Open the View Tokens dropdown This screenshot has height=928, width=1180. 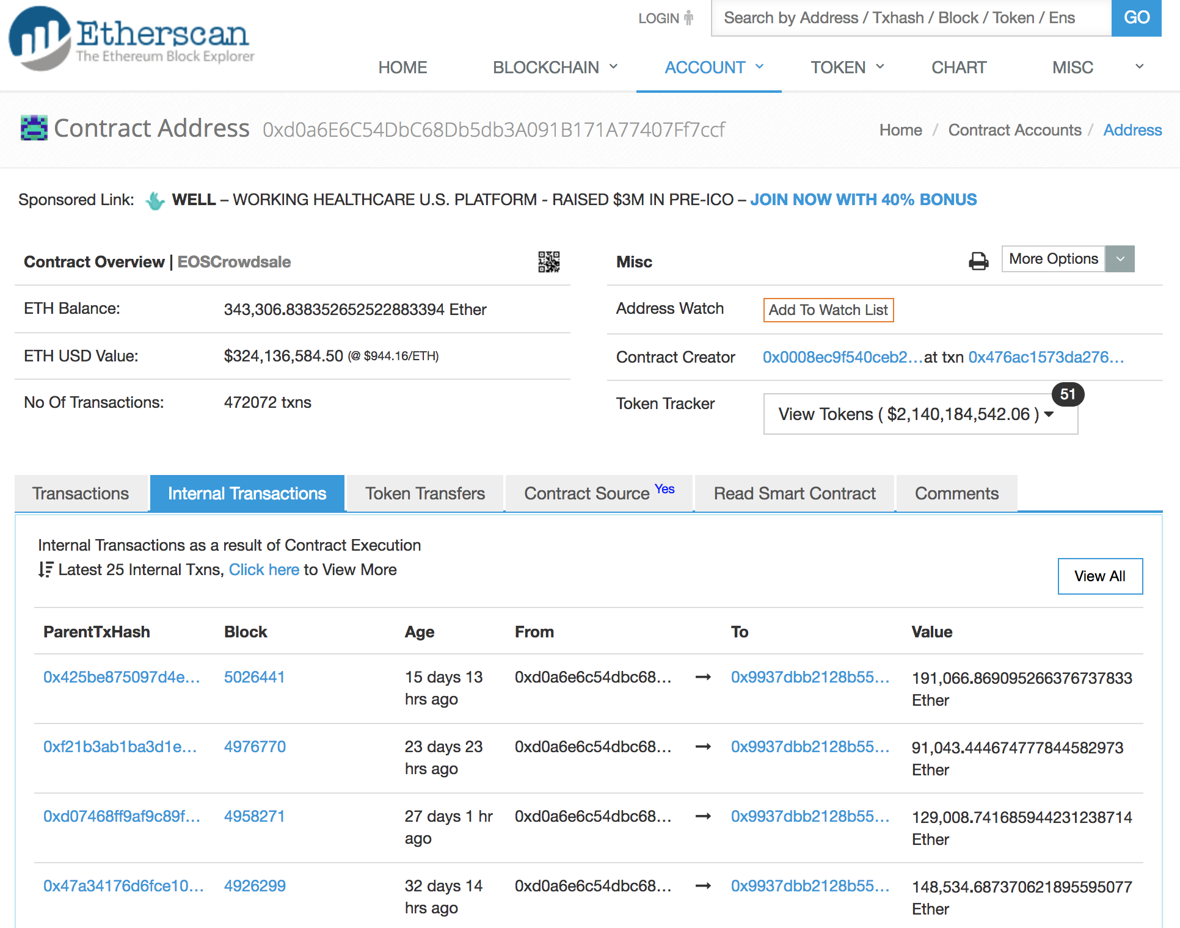click(x=920, y=414)
